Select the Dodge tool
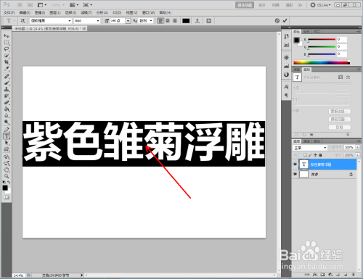The height and width of the screenshot is (279, 363). tap(7, 122)
